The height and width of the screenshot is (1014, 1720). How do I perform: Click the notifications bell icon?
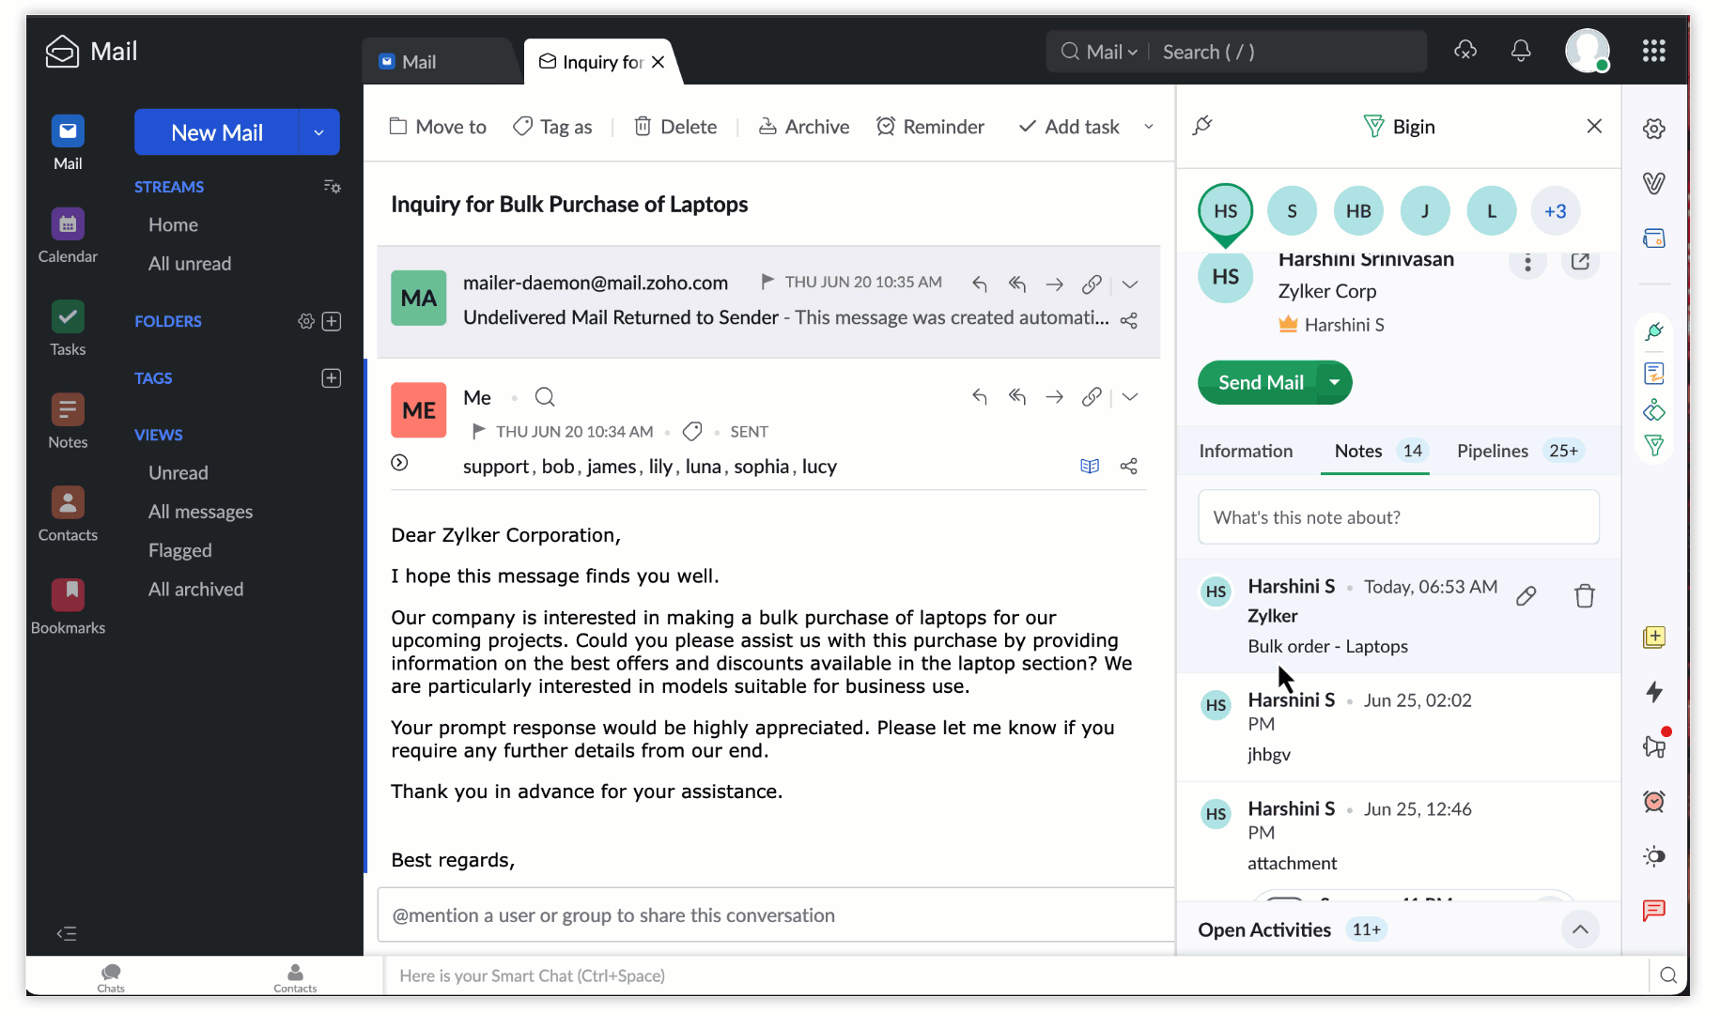click(1521, 51)
